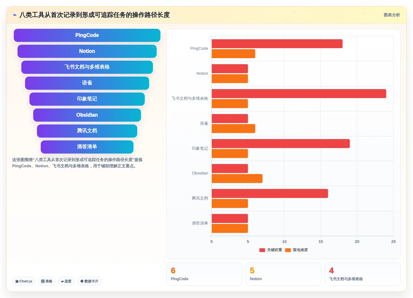Click the title 八类工具从首次记录 heading
The width and height of the screenshot is (413, 298).
[x=94, y=15]
